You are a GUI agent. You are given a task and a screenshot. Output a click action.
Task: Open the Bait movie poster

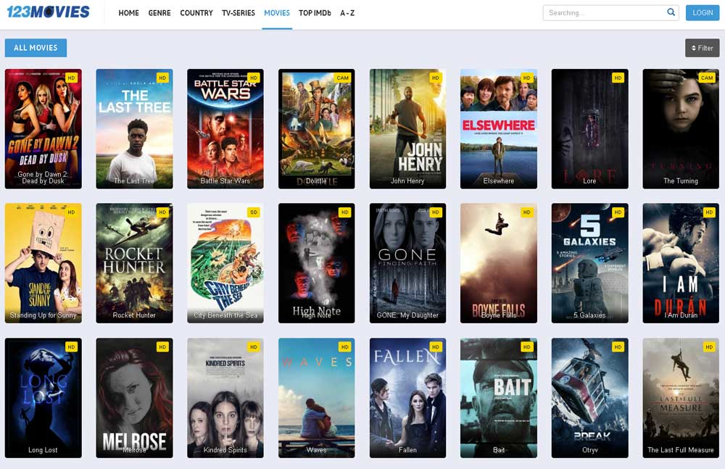[499, 398]
